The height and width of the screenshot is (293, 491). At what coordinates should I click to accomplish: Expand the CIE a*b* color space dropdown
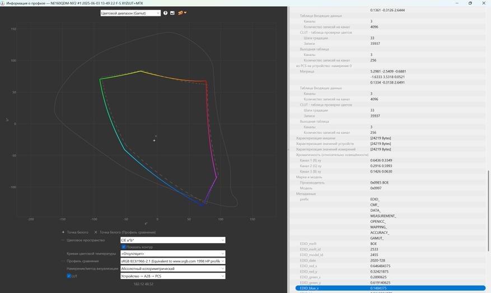pyautogui.click(x=172, y=240)
